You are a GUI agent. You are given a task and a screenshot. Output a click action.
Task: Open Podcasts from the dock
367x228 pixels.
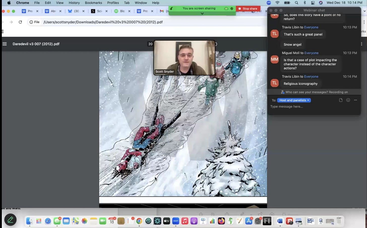(x=194, y=221)
